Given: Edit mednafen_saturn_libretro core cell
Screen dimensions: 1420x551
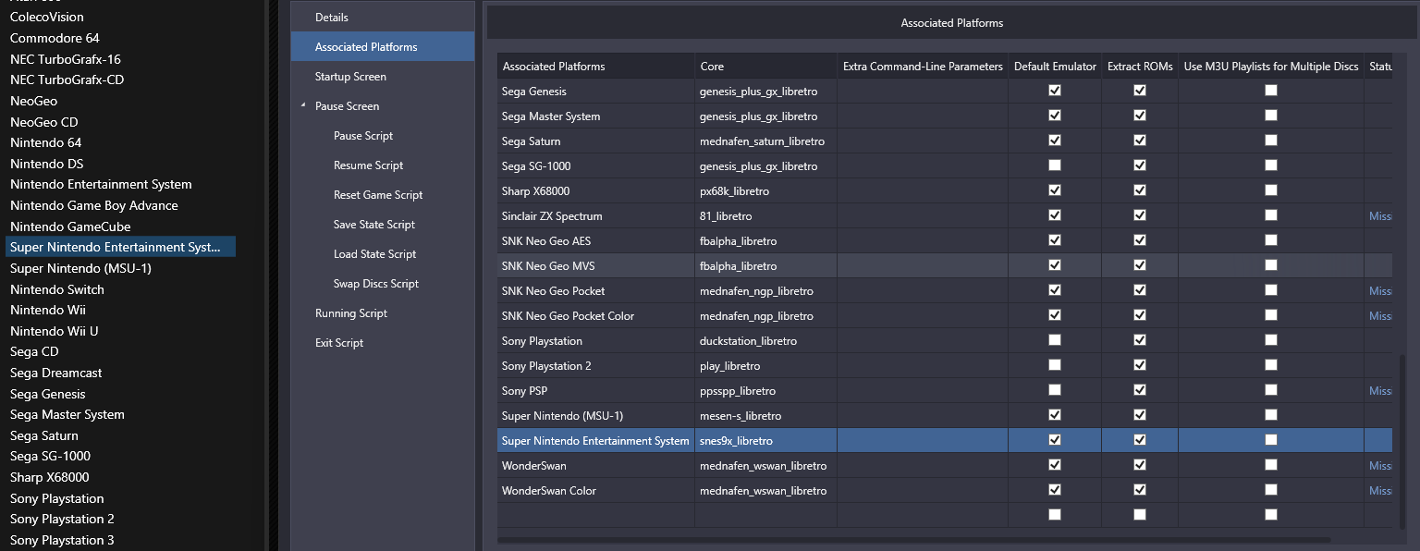Looking at the screenshot, I should pyautogui.click(x=765, y=141).
